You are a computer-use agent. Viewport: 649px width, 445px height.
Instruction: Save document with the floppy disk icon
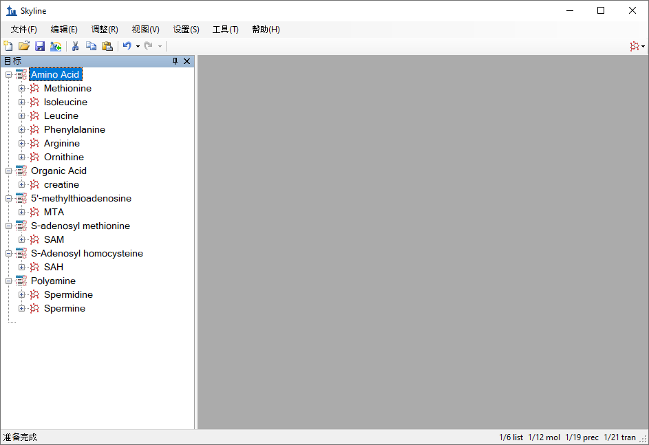(x=40, y=46)
